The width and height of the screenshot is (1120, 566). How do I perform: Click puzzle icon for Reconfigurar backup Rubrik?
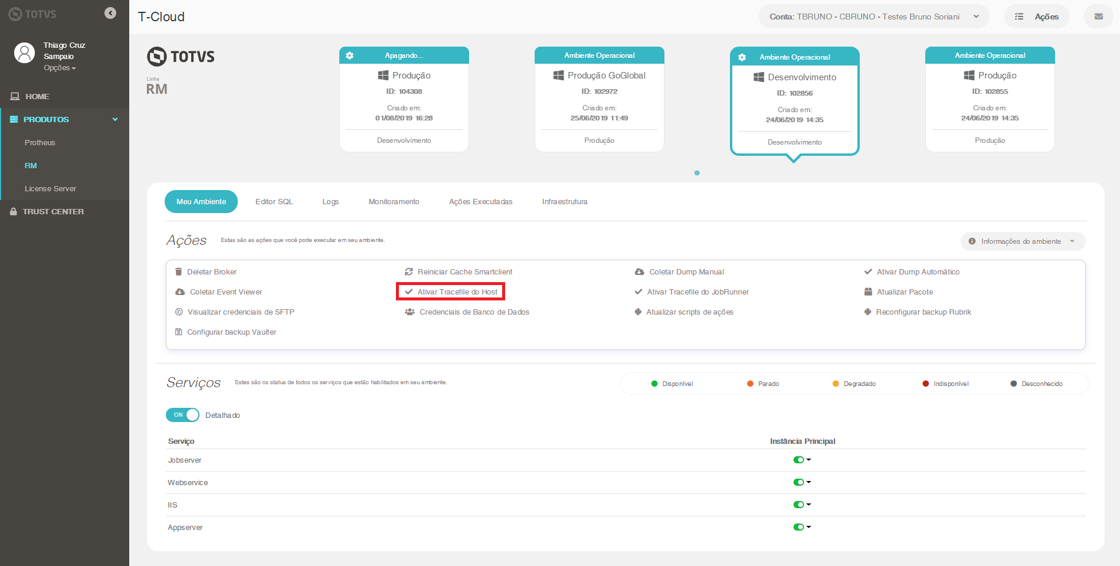(x=867, y=312)
